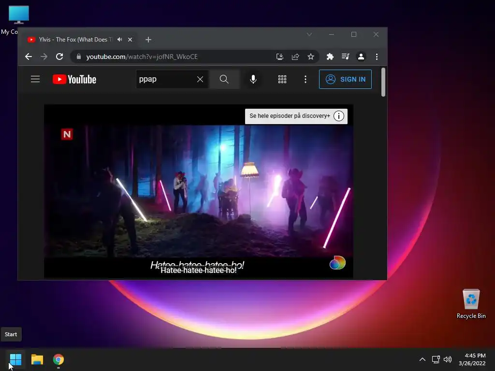
Task: Select the Recycle Bin desktop icon
Action: click(x=471, y=304)
